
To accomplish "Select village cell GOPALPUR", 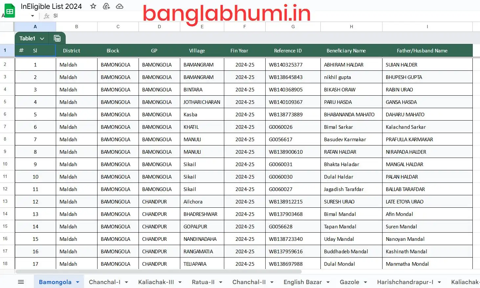I will (202, 226).
